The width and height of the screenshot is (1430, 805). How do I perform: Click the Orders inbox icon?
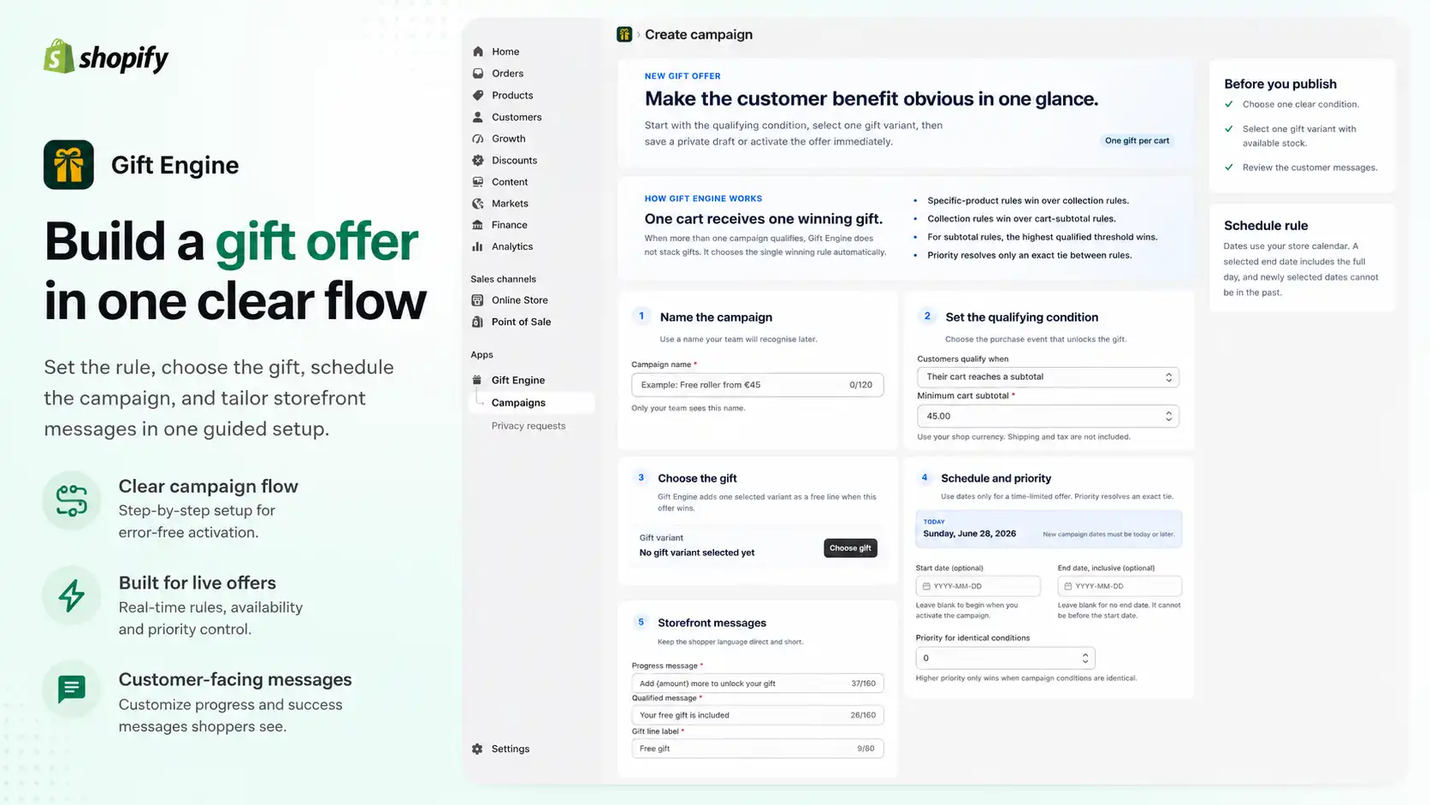[478, 74]
